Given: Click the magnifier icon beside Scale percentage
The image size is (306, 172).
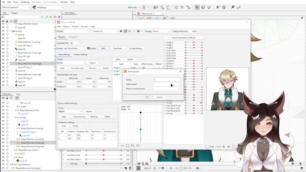Looking at the screenshot, I should [224, 147].
